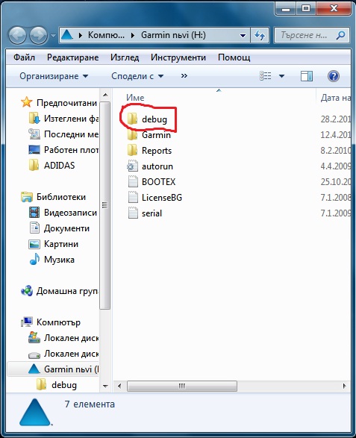Minimize the Explorer window
This screenshot has width=356, height=438.
pyautogui.click(x=286, y=9)
